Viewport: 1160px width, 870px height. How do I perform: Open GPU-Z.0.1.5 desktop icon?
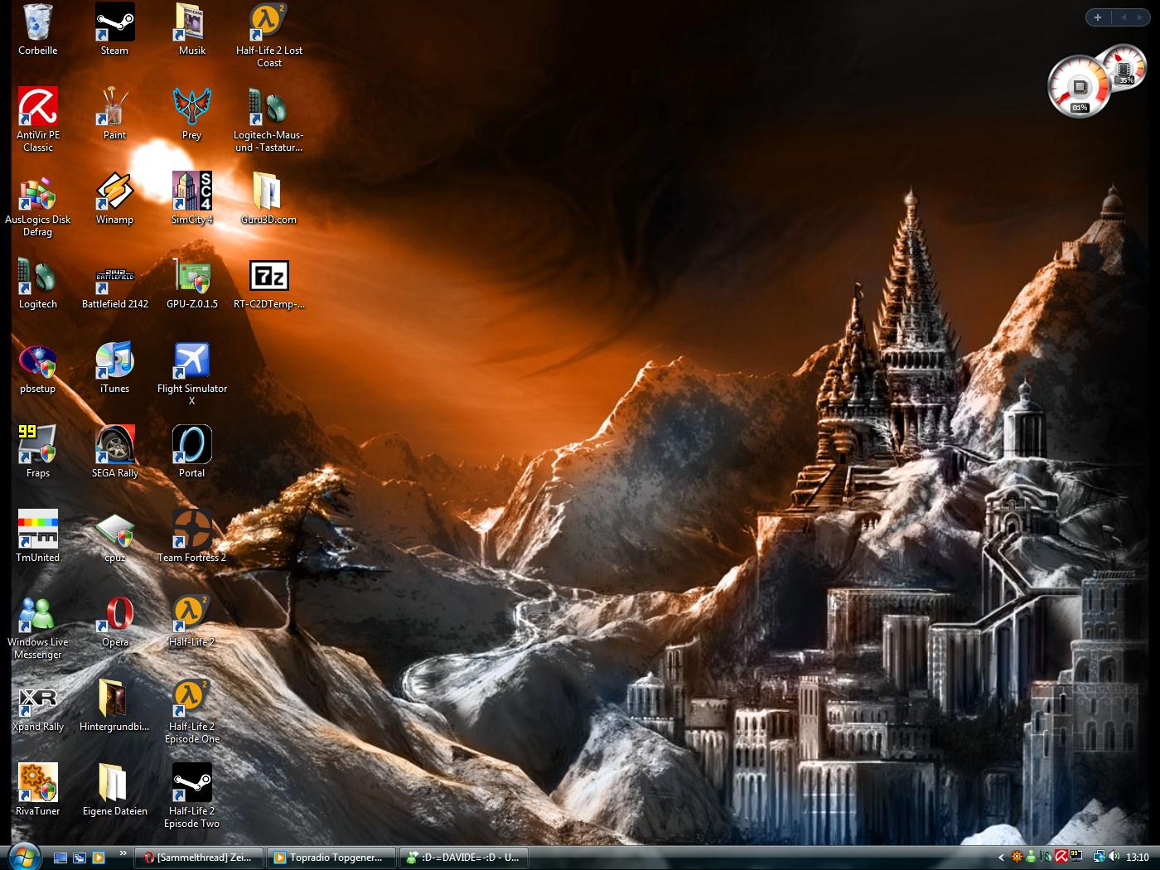(191, 283)
